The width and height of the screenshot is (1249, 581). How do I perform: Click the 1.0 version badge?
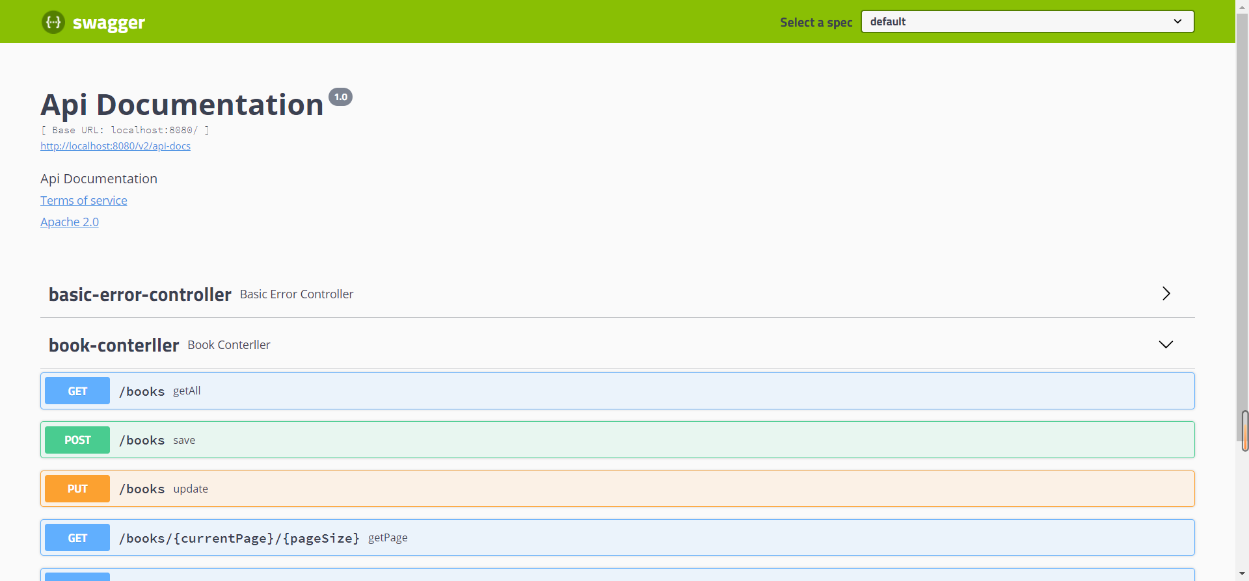pyautogui.click(x=340, y=97)
